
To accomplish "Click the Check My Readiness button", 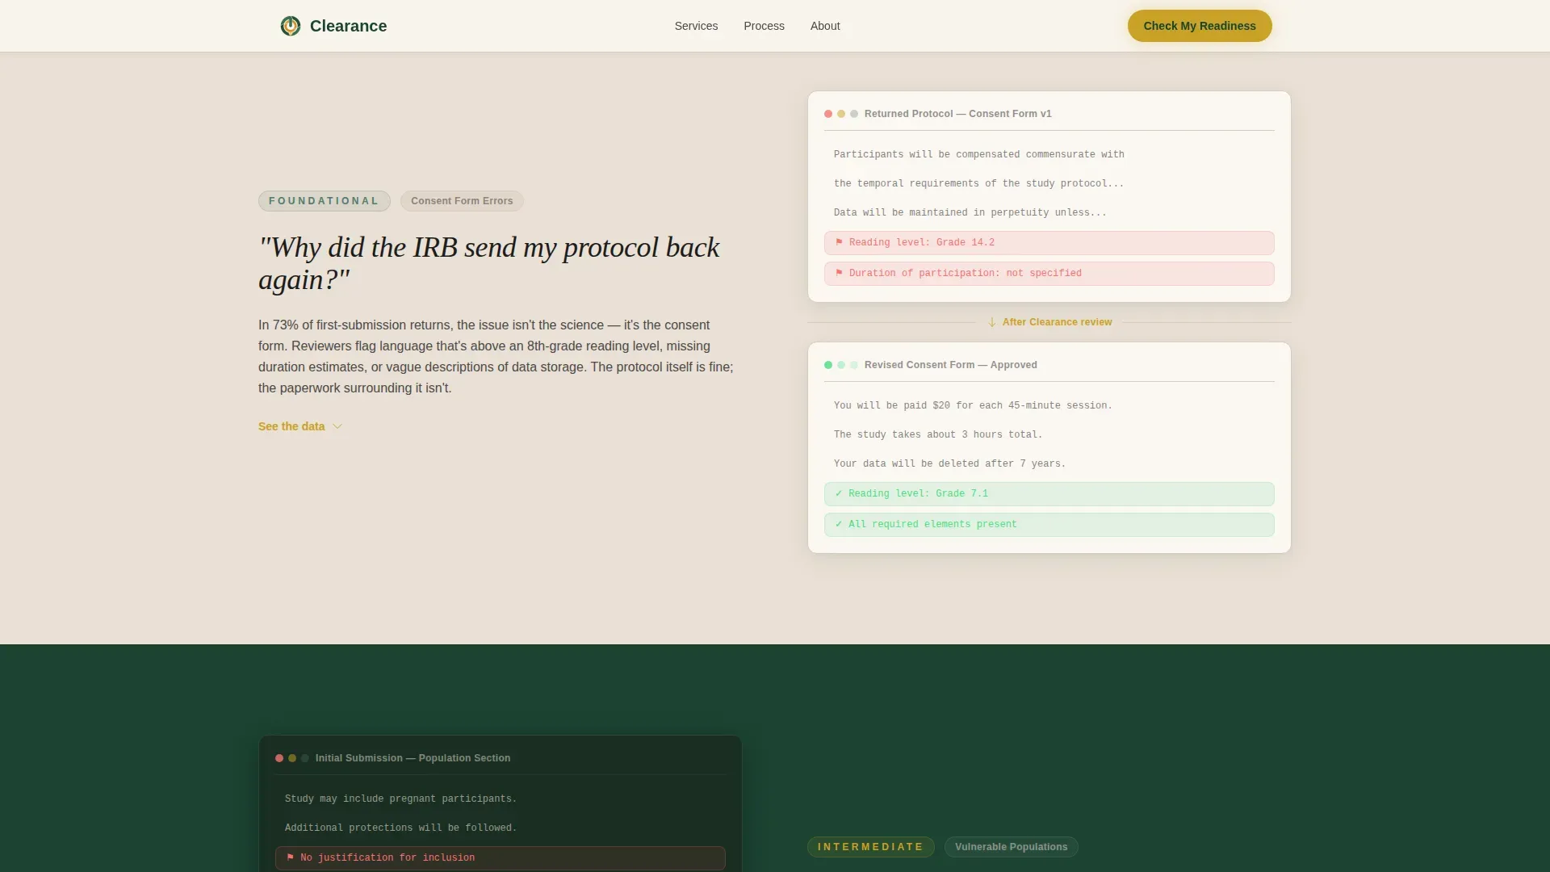I will click(1200, 26).
